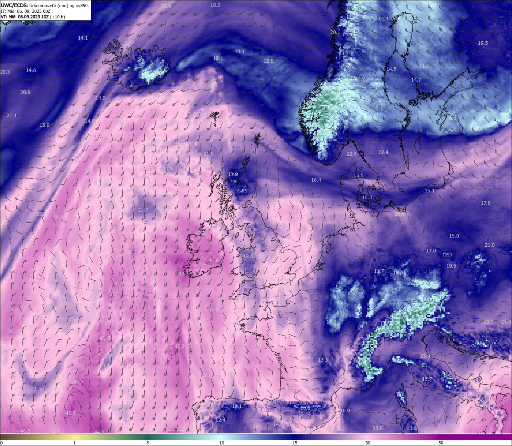Click the 11.7 value label

pos(379,271)
